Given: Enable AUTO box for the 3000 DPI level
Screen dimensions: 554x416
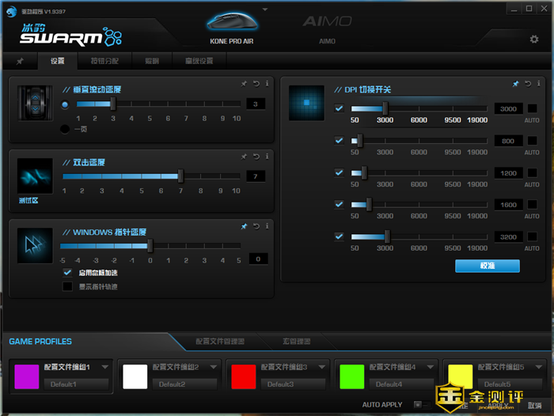Looking at the screenshot, I should coord(533,109).
